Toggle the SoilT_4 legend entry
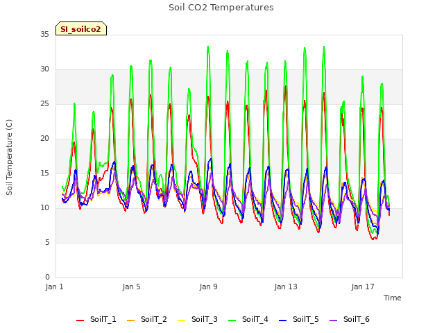The image size is (444, 333). pyautogui.click(x=248, y=319)
